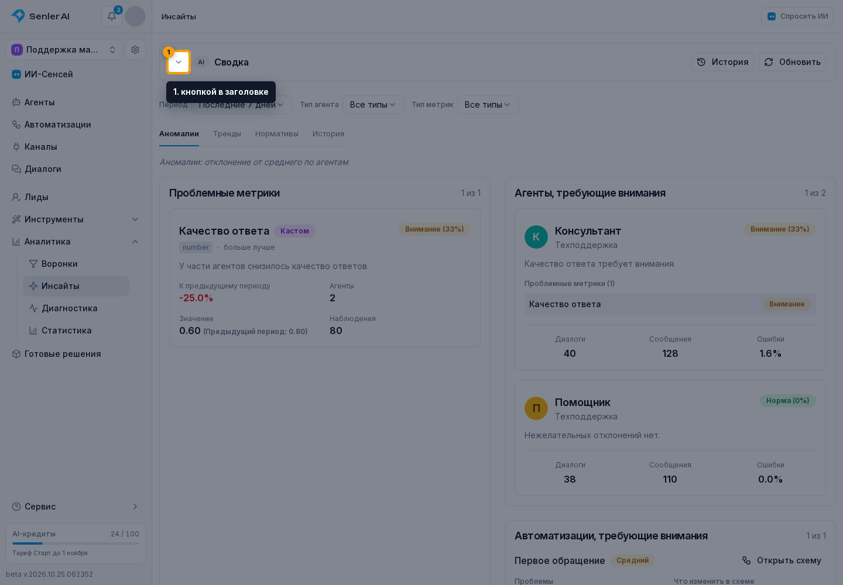
Task: Click Спросить ИИ button
Action: tap(797, 16)
